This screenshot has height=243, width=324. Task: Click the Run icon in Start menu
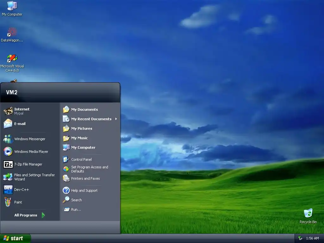click(66, 209)
